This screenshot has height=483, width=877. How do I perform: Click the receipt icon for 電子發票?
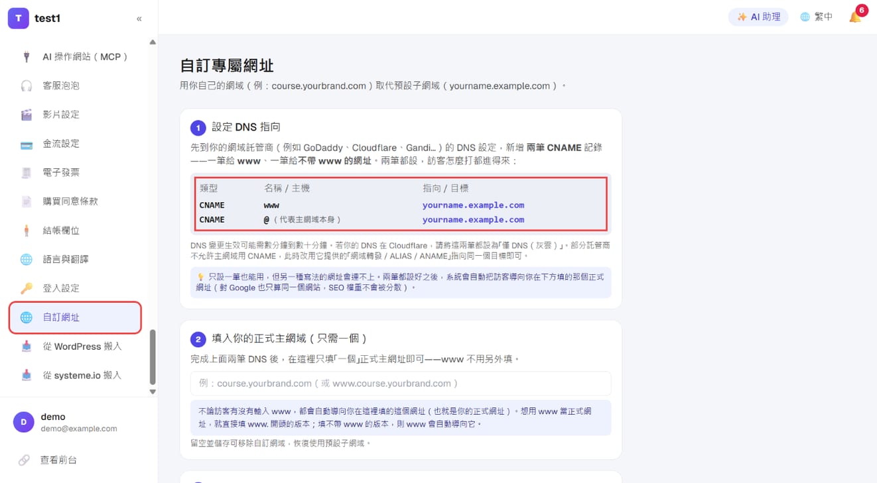point(27,172)
